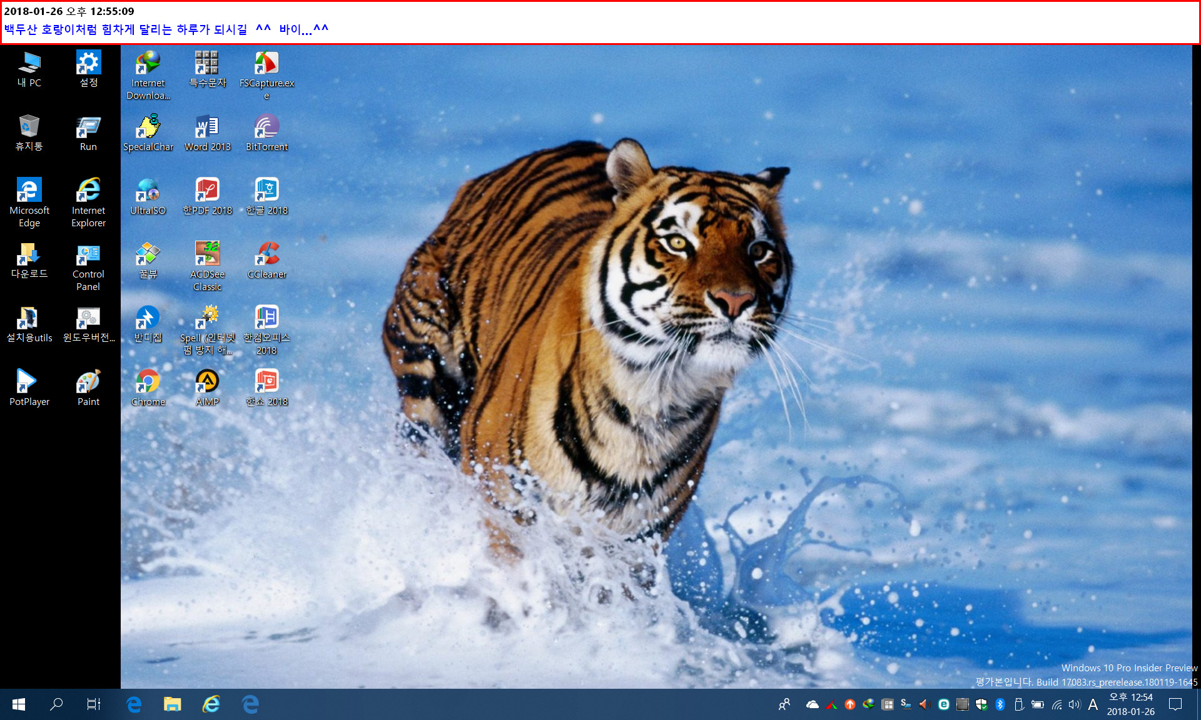Select the BitTorrent desktop icon

click(x=267, y=133)
